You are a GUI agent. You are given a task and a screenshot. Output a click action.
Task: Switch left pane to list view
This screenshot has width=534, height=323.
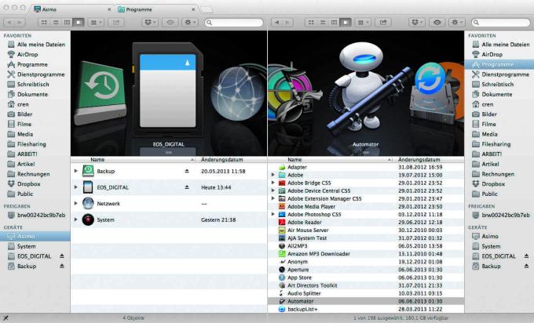56,23
